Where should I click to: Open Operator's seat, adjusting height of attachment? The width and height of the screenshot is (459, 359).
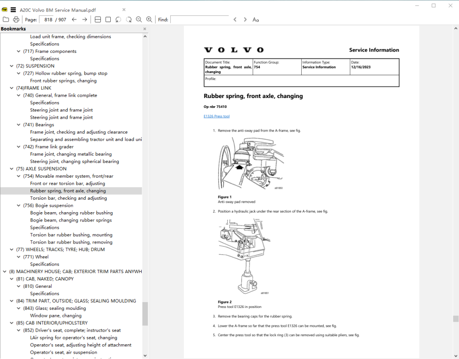(81, 345)
